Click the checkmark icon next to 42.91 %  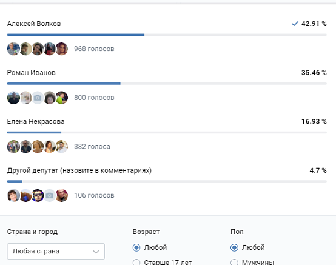click(295, 24)
